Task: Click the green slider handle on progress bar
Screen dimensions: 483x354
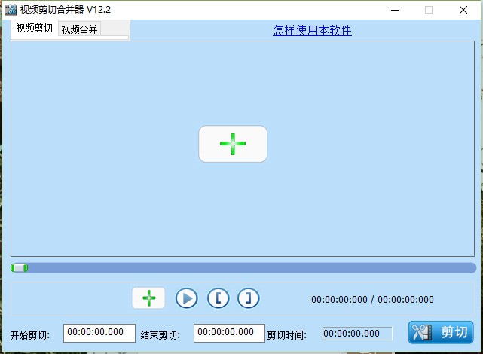Action: pyautogui.click(x=20, y=268)
